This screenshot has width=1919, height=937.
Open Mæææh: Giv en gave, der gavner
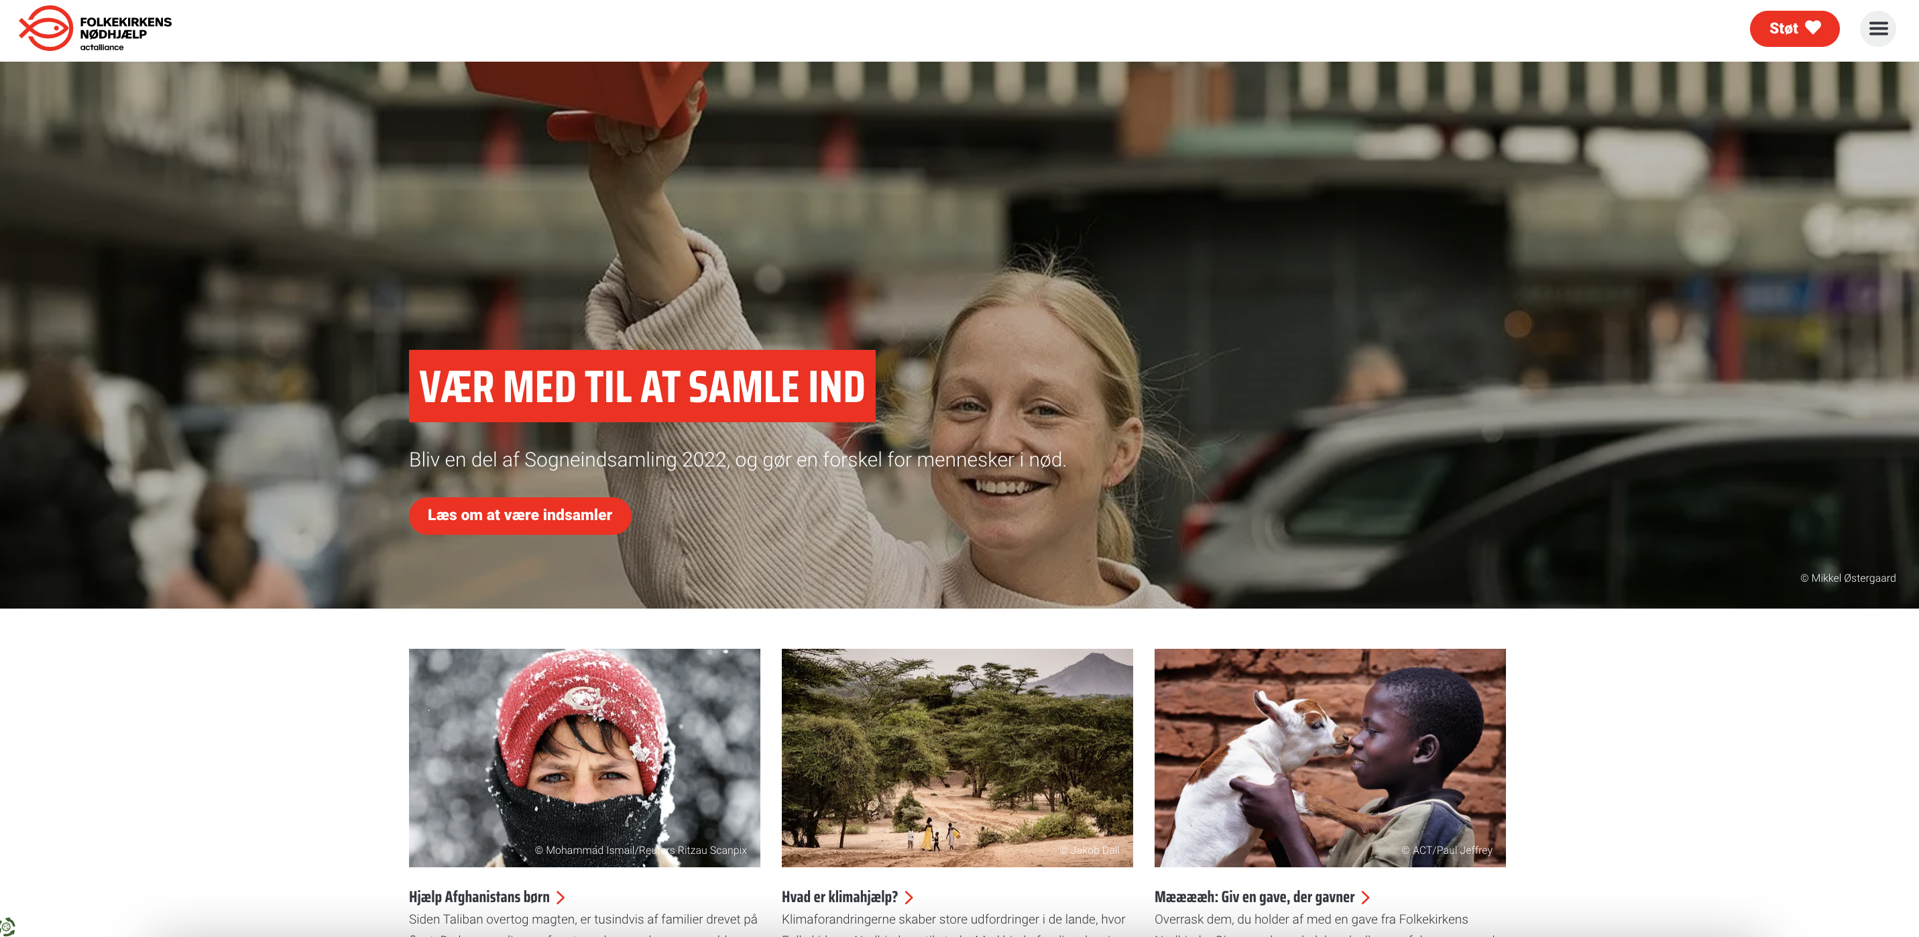1255,897
